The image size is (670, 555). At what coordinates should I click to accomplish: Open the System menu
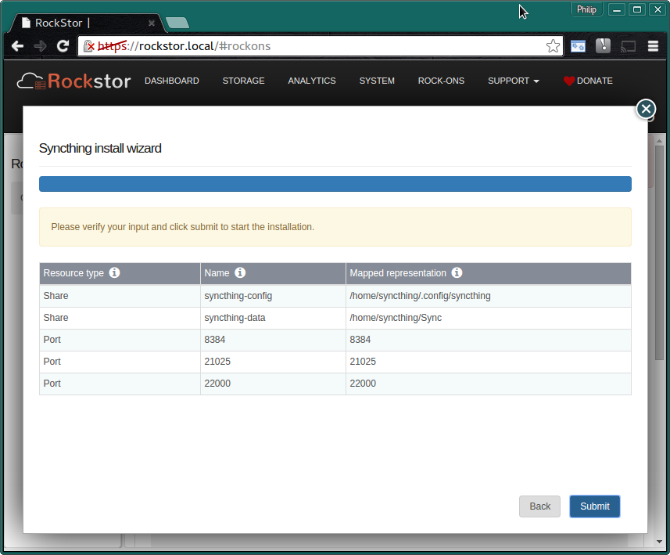pyautogui.click(x=377, y=81)
